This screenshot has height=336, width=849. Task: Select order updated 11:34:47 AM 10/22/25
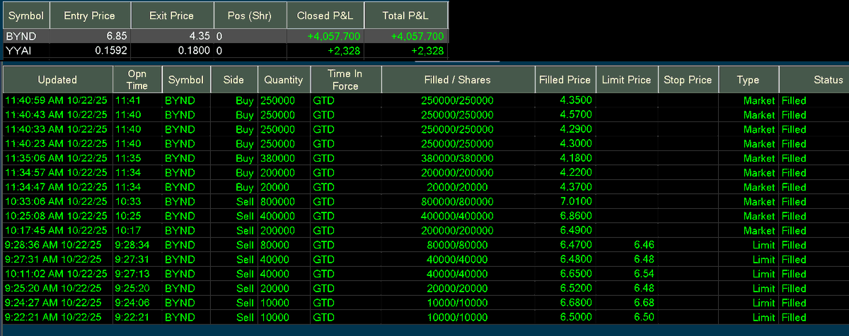coord(56,187)
